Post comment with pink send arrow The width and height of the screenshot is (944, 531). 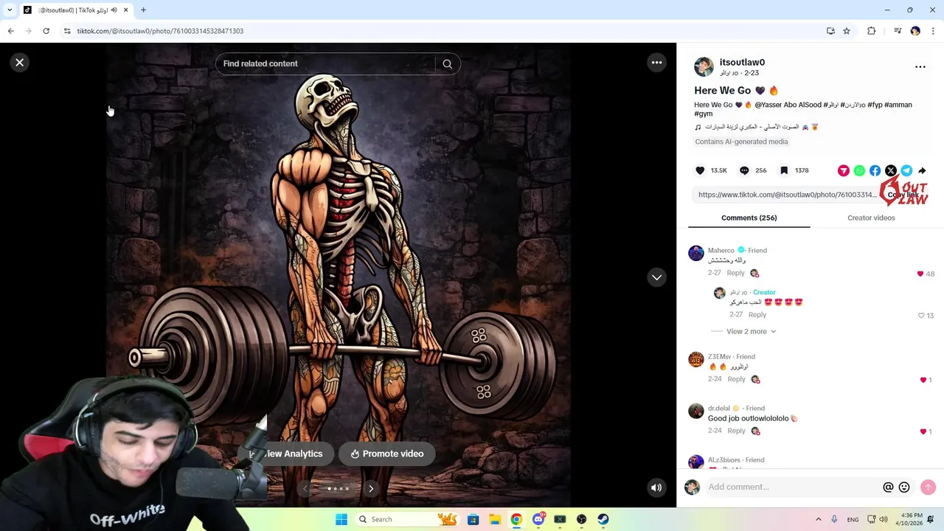[x=928, y=487]
